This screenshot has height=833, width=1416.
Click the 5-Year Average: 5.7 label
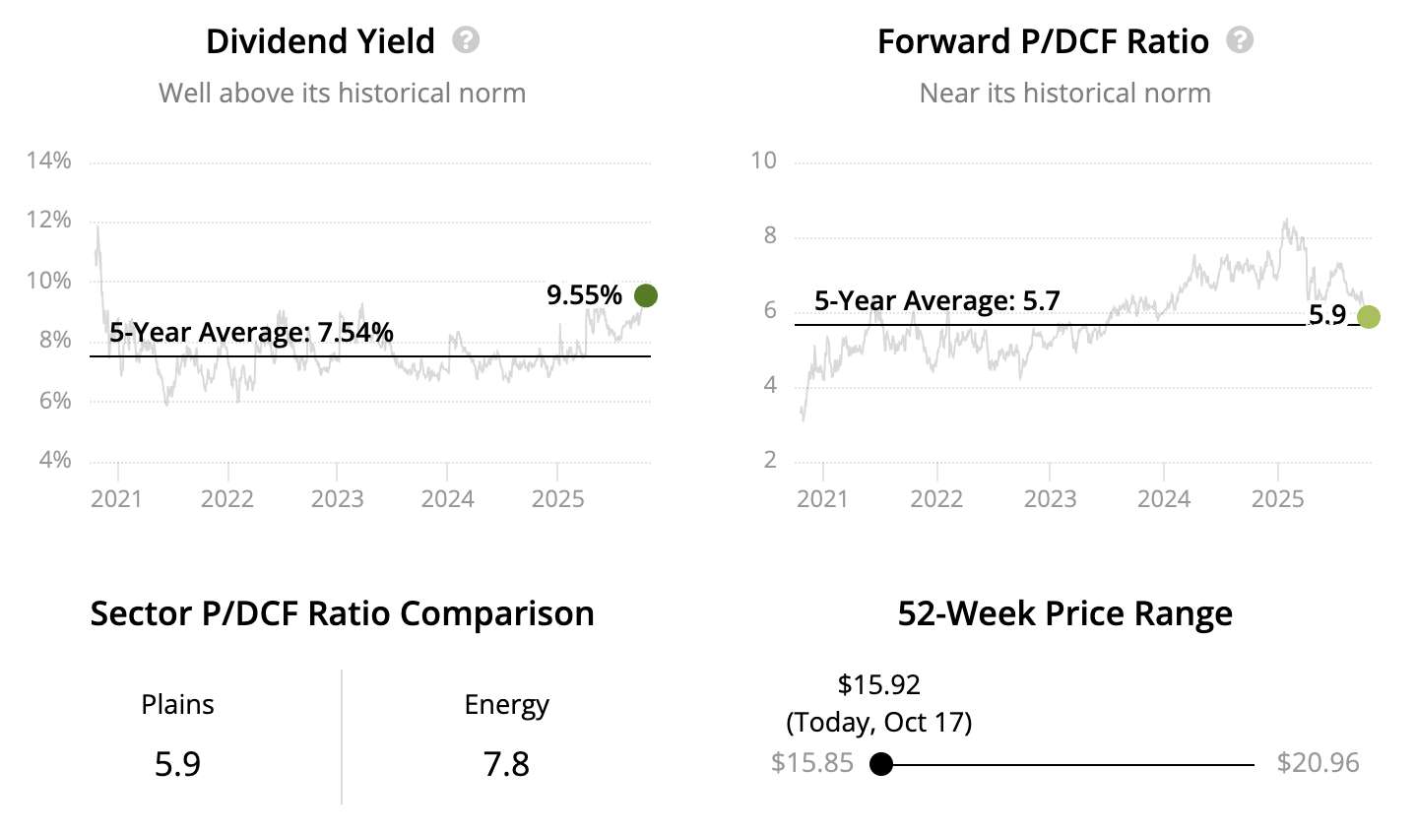coord(936,301)
